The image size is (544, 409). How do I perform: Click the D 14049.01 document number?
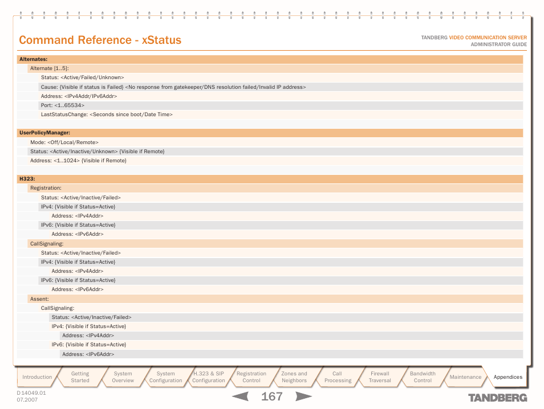coord(31,392)
